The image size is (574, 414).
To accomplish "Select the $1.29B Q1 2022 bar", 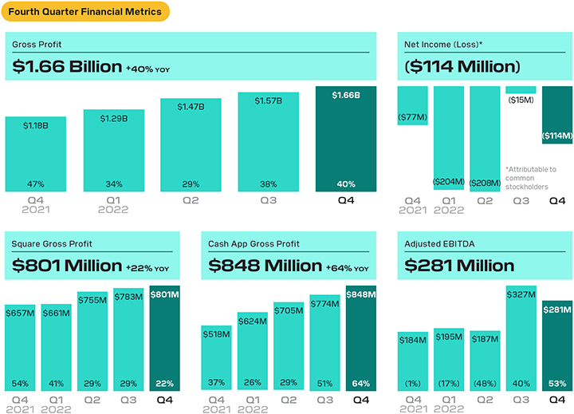I will 114,151.
